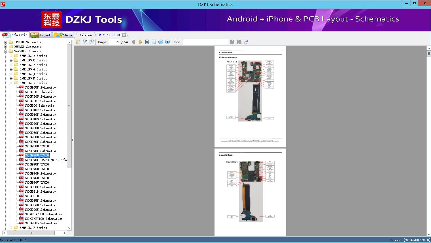Fit whole page in view
431x243 pixels.
154,42
